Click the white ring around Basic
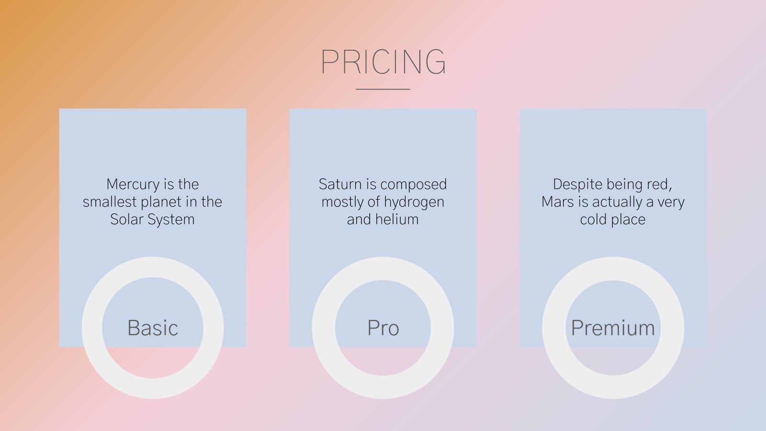The height and width of the screenshot is (431, 766). pos(92,328)
